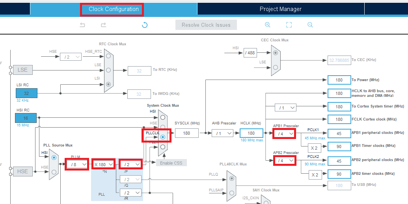Click the HSI RC value box showing 16
The height and width of the screenshot is (204, 408).
26,118
